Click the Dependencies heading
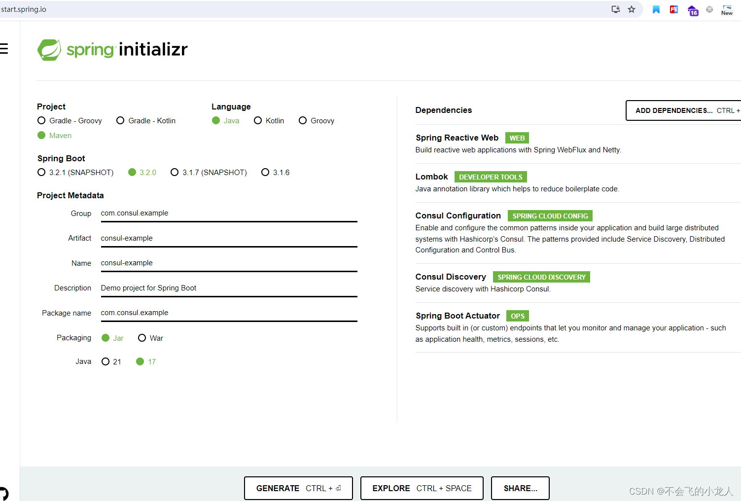 coord(444,110)
